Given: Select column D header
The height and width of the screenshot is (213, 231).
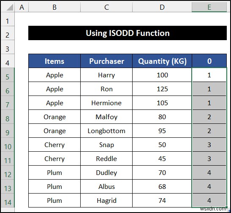Looking at the screenshot, I should [x=162, y=7].
